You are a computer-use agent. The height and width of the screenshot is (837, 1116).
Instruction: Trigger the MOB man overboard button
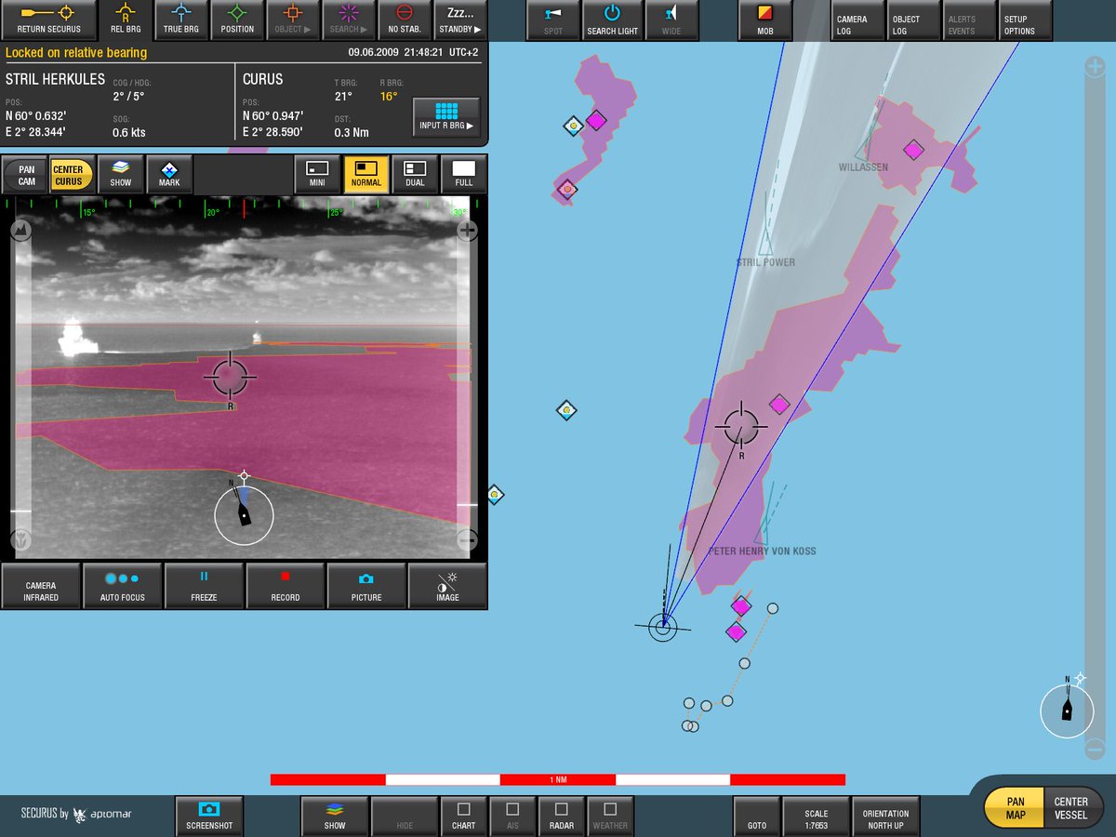(764, 20)
